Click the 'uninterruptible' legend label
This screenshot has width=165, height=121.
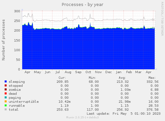(24, 102)
